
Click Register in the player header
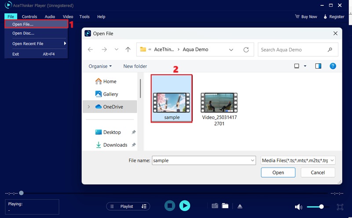334,17
